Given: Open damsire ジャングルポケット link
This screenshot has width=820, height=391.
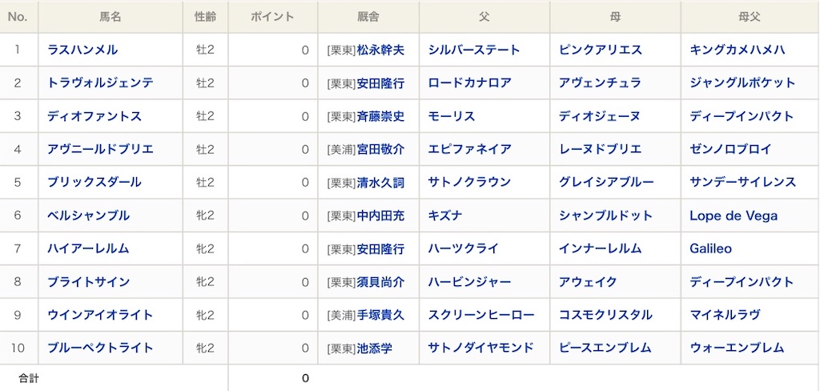Looking at the screenshot, I should coord(742,83).
